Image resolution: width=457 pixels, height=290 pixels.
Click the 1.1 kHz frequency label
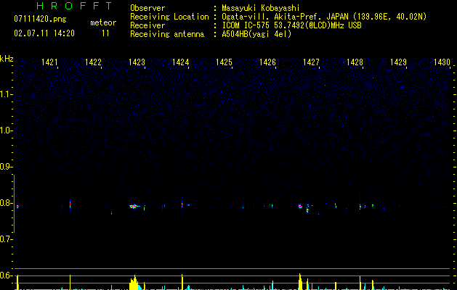tap(6, 94)
